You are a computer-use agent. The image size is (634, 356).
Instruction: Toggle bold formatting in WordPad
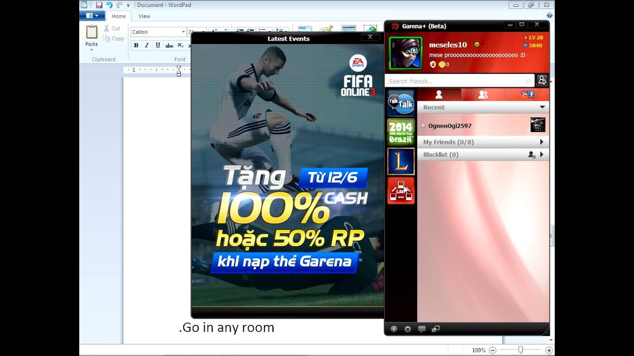point(136,45)
